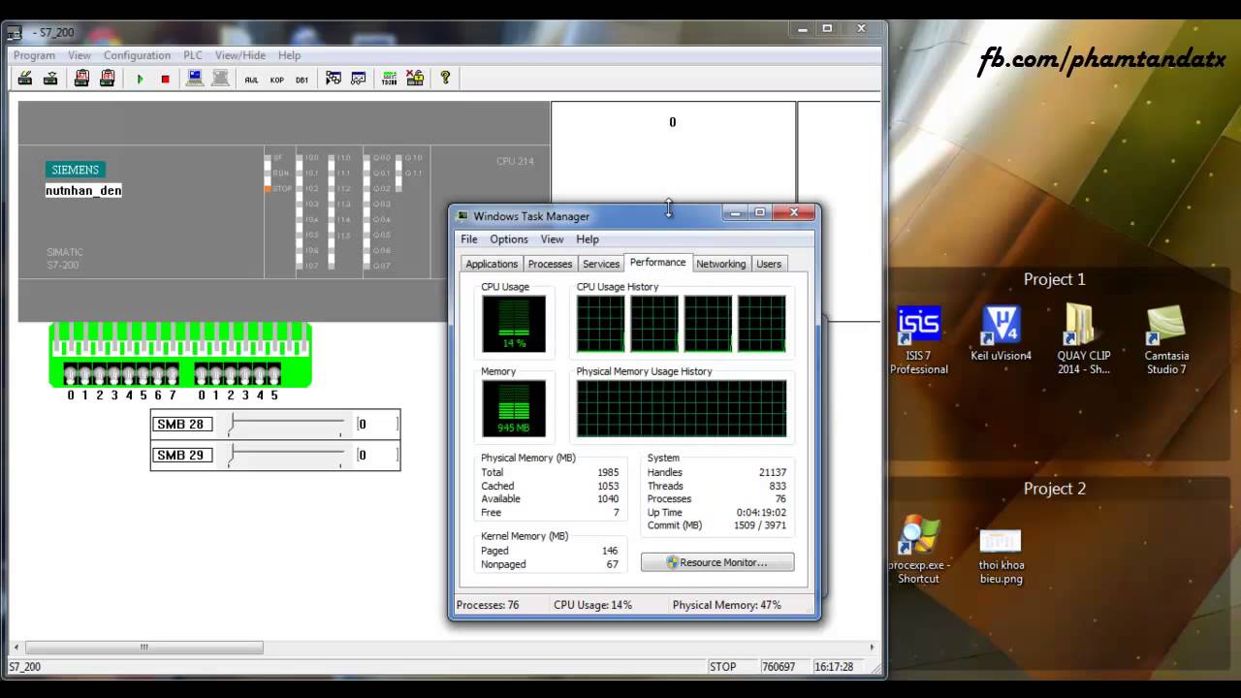Click the S7_200 window title bar icon
This screenshot has width=1241, height=698.
coord(15,32)
